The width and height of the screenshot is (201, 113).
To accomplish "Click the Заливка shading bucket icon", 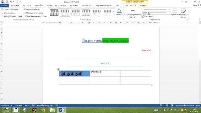I will click(119, 11).
